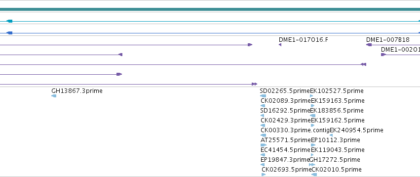Click the teal bar at top
The width and height of the screenshot is (420, 177).
(210, 9)
